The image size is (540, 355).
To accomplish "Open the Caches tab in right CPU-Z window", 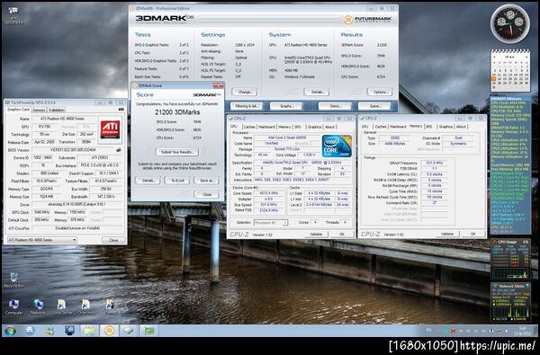I will pyautogui.click(x=381, y=127).
